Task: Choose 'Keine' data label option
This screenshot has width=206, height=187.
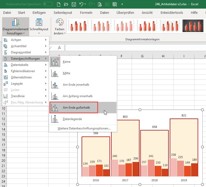Action: tap(66, 62)
